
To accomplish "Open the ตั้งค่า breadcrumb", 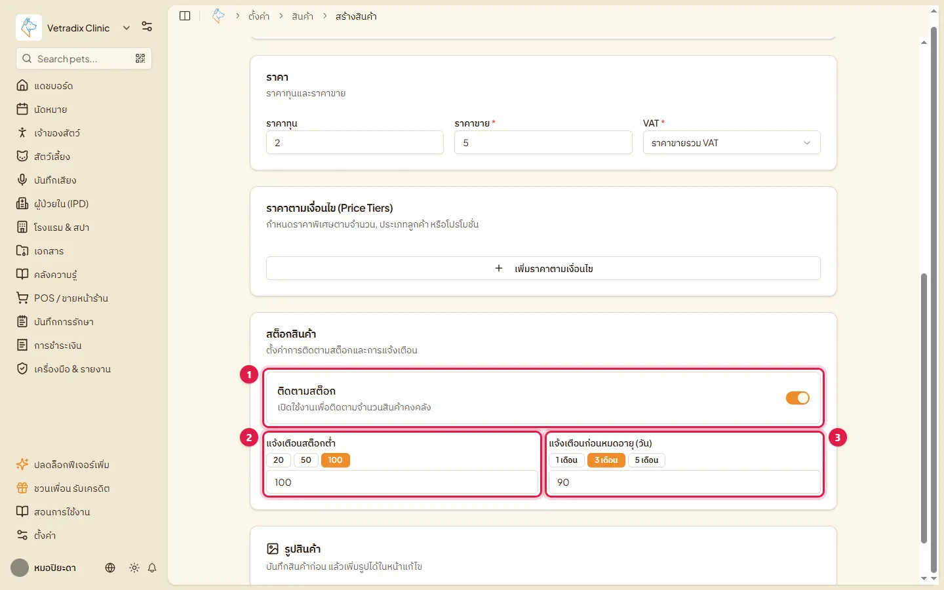I will tap(259, 16).
